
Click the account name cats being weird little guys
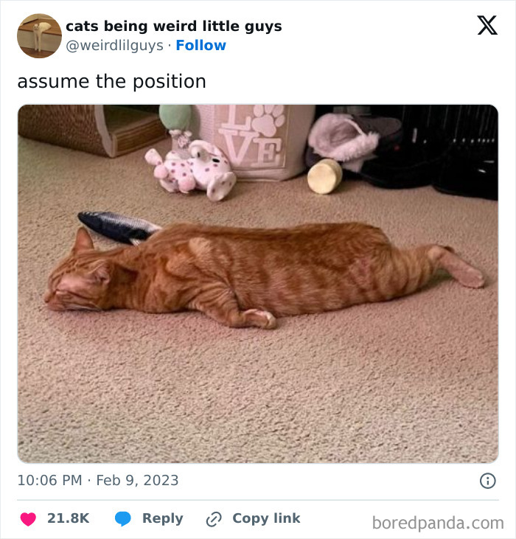coord(174,26)
